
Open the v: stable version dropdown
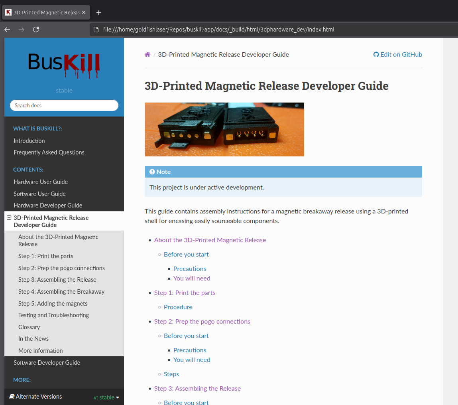[x=106, y=397]
